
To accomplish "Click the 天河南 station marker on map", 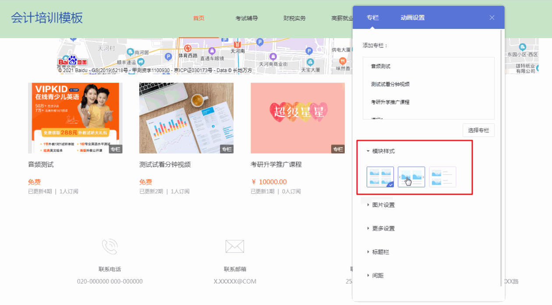I will tap(237, 44).
